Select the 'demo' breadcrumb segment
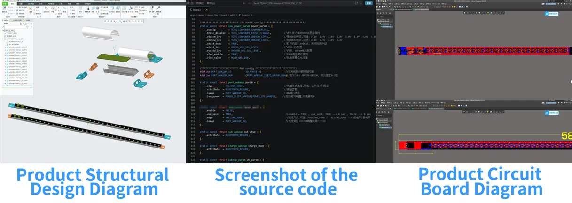572x203 pixels. click(202, 16)
